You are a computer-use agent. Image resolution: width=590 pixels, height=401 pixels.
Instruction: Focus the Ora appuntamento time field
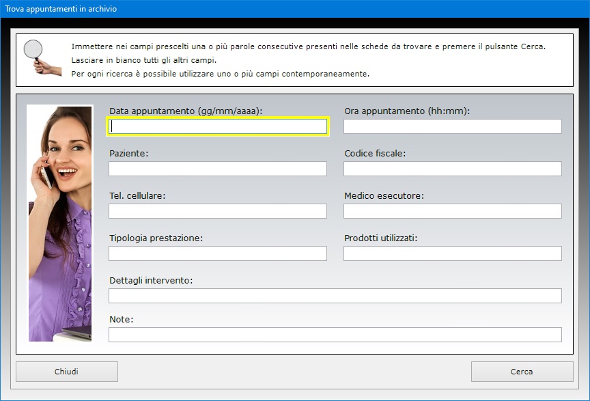point(453,126)
